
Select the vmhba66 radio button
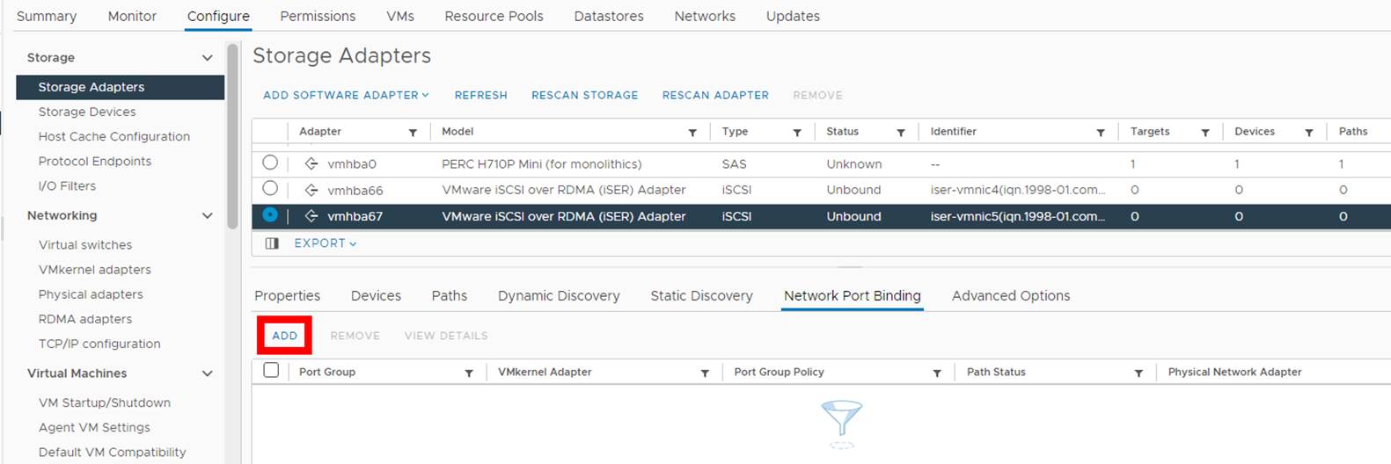tap(270, 189)
